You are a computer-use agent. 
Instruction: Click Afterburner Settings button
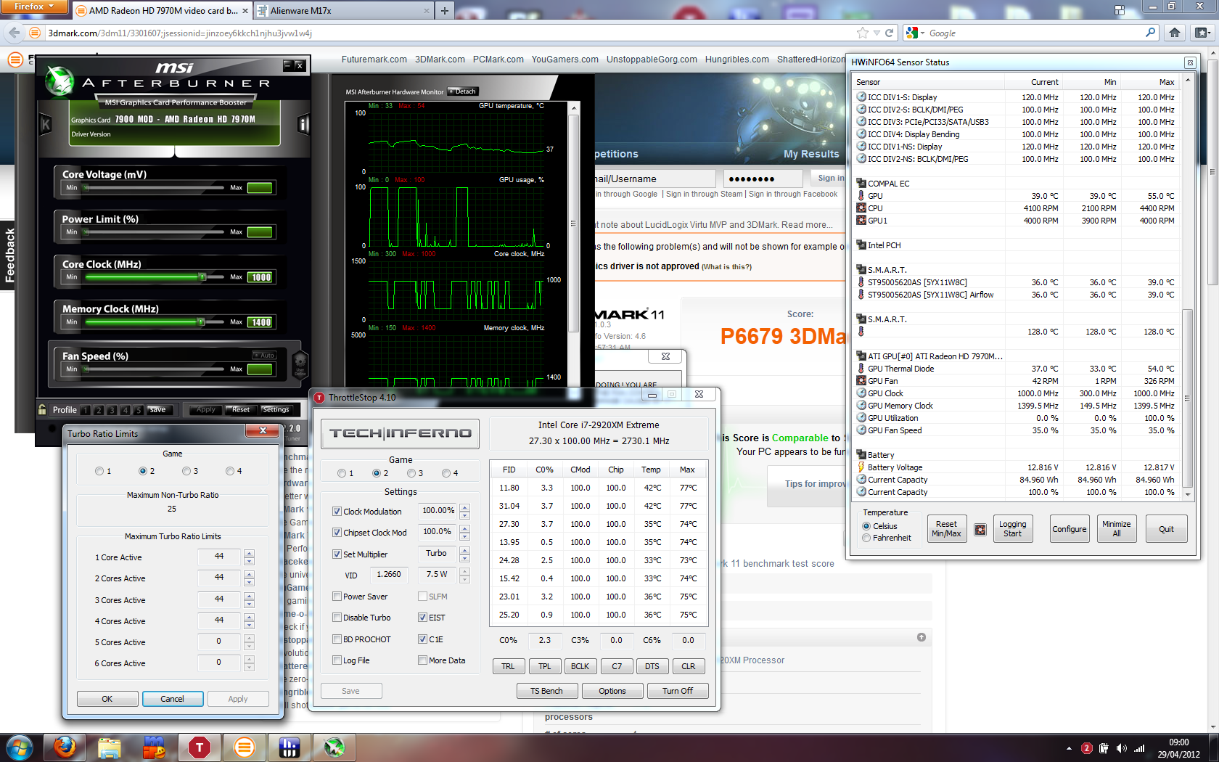[276, 409]
